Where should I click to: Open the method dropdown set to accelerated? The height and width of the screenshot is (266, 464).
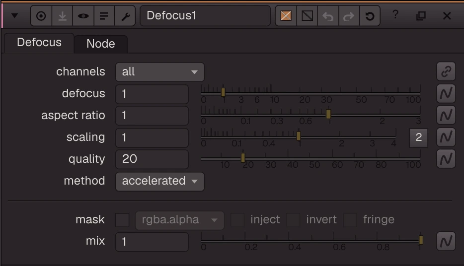[x=160, y=181]
